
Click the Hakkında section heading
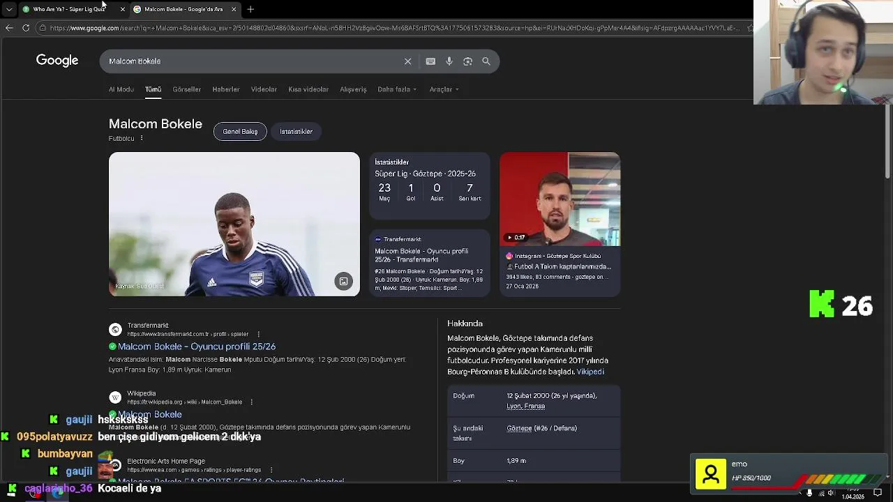tap(465, 324)
